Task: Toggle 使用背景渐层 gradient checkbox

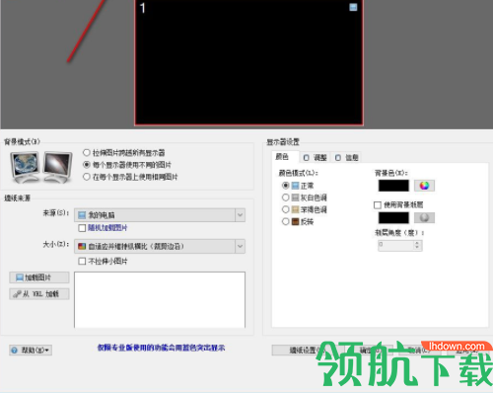Action: 378,205
